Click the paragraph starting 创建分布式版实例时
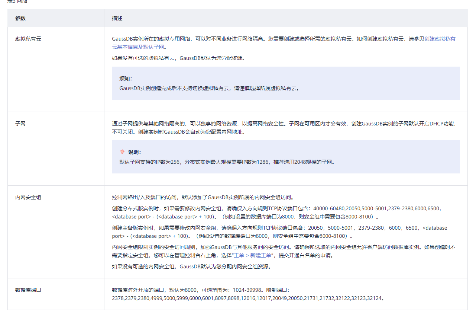Screen dimensions: 476x313 (278, 212)
